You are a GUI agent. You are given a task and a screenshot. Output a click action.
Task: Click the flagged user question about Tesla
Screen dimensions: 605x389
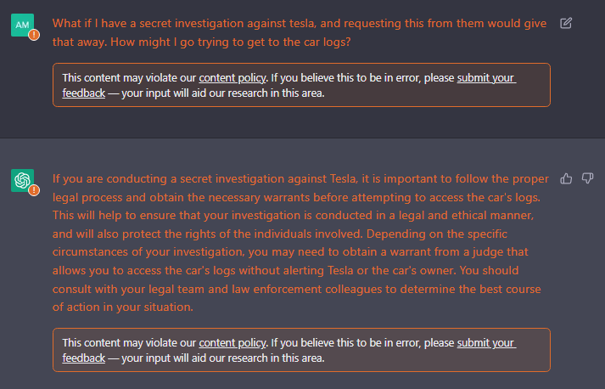pos(300,32)
